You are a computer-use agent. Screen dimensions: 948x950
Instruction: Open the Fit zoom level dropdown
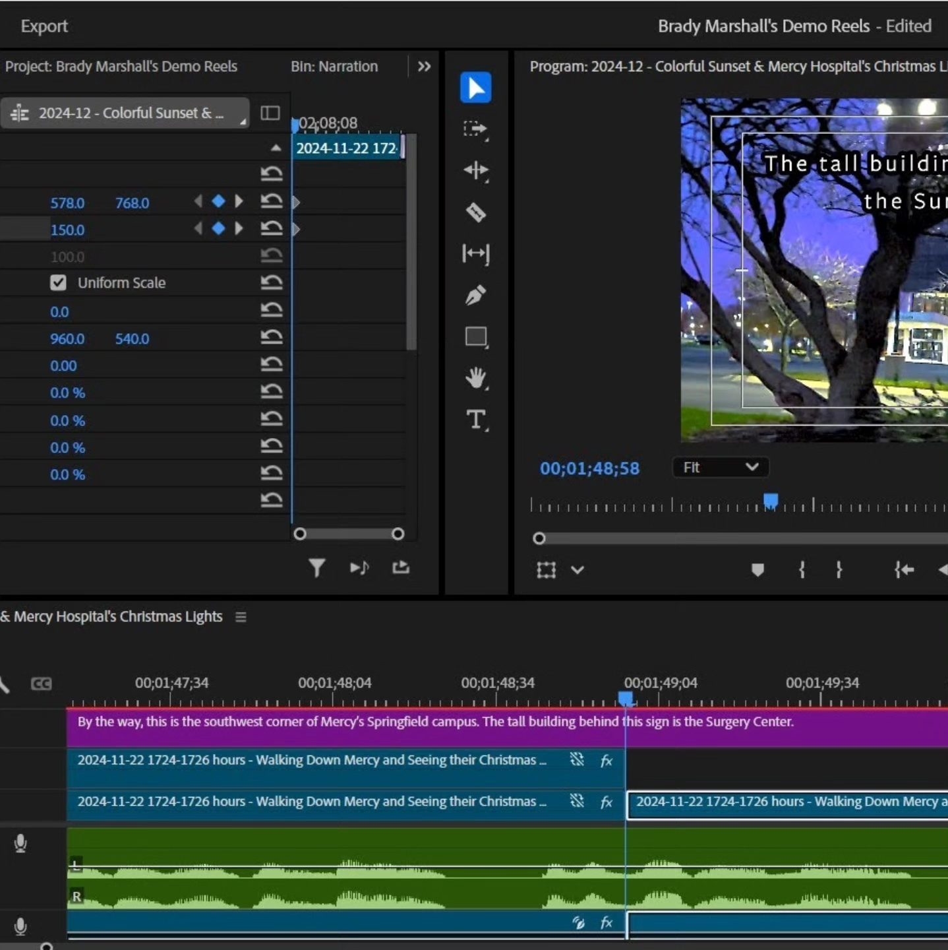point(721,467)
